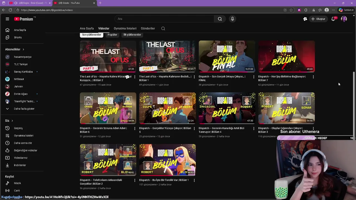Open options menu for Dispatch Bölüm 7
The height and width of the screenshot is (200, 356).
313,77
